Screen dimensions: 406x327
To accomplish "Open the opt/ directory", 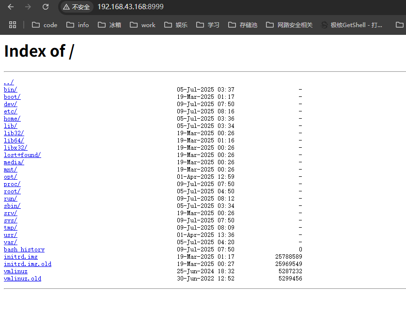I will [x=10, y=176].
